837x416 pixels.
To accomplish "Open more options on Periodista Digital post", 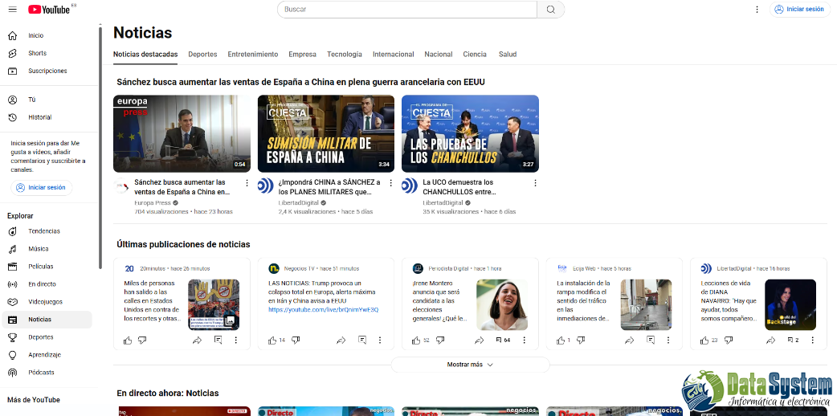I will coord(525,341).
